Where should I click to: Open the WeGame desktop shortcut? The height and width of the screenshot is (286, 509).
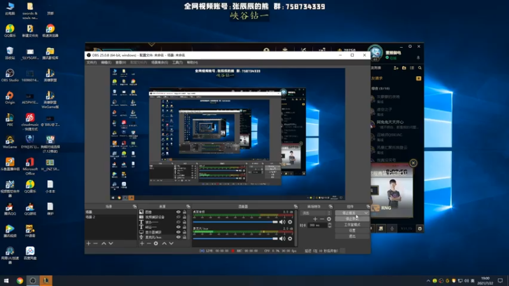[10, 142]
